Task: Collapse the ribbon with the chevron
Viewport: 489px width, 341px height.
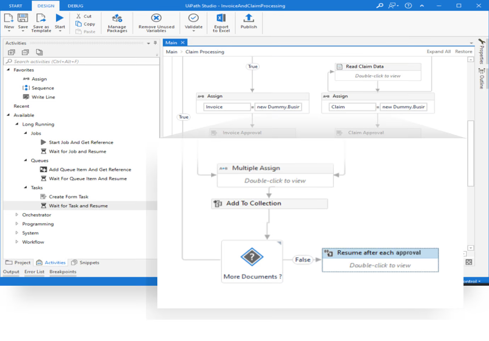Action: click(x=422, y=6)
